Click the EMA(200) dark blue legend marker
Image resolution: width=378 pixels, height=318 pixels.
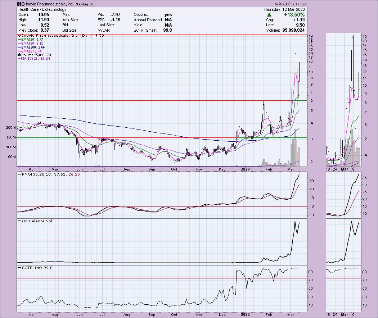19,47
